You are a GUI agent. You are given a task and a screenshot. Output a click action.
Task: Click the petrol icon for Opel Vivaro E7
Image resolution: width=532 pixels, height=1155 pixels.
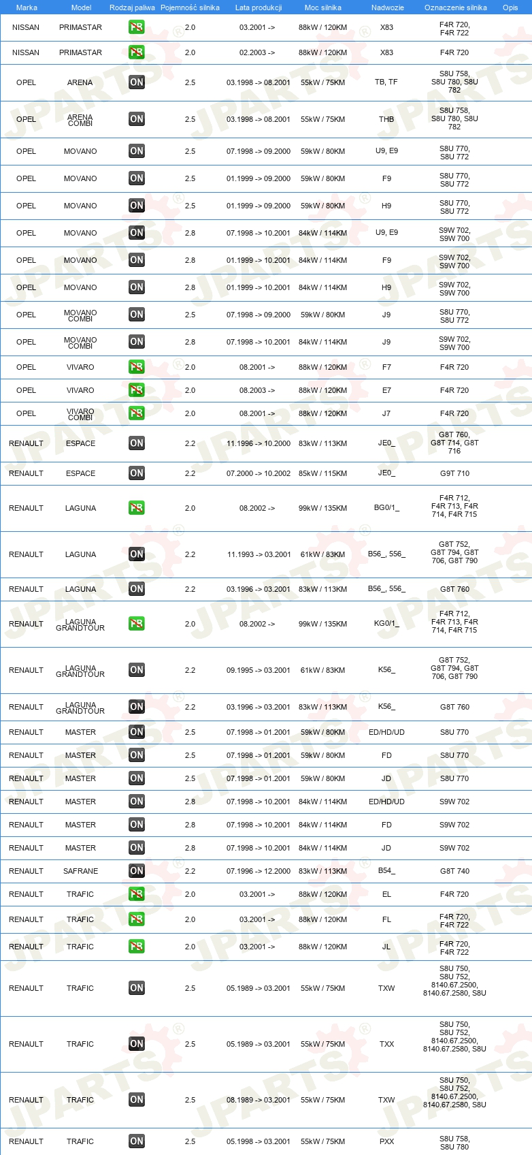pyautogui.click(x=137, y=390)
